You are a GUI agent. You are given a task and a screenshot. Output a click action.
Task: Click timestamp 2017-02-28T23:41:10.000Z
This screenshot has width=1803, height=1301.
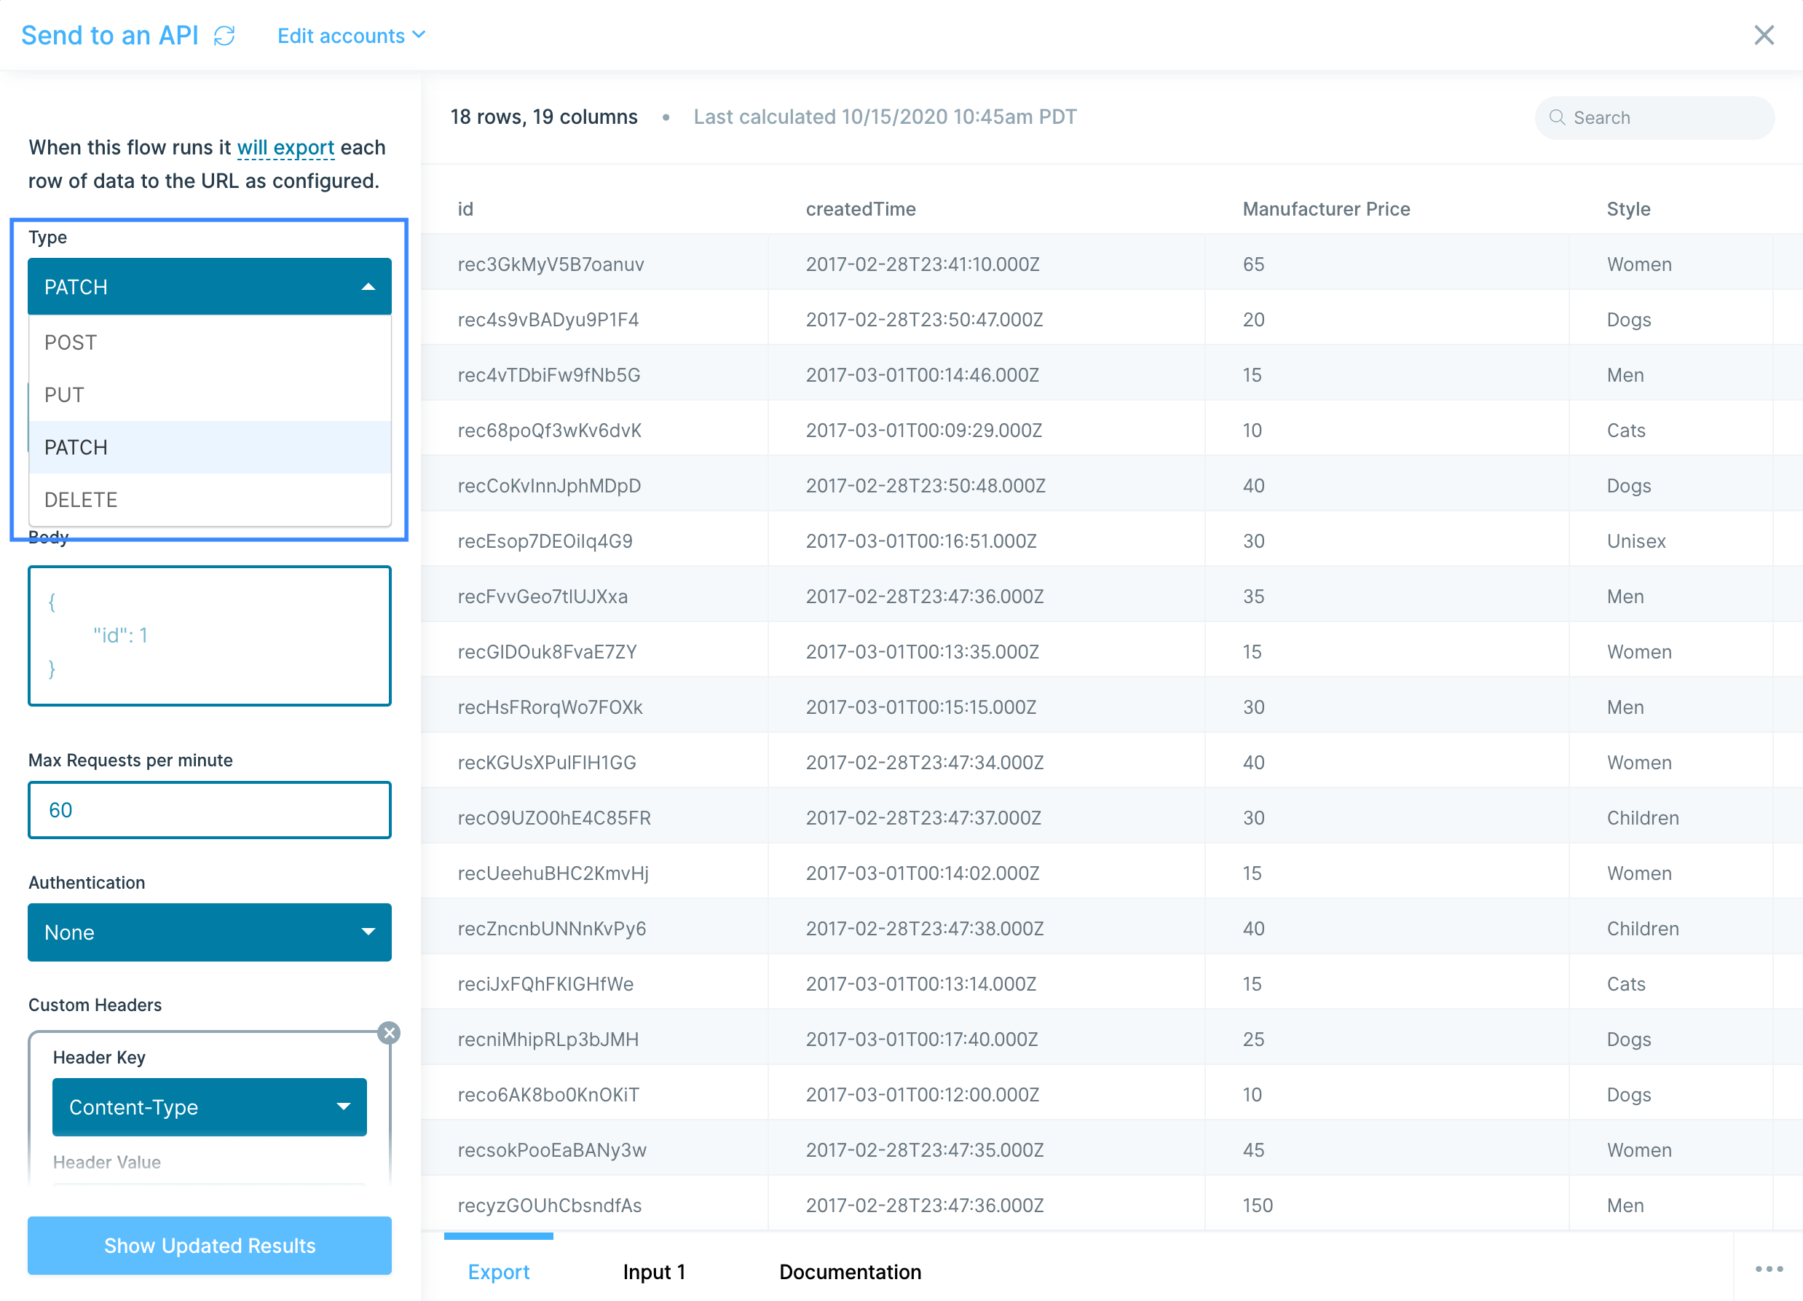pyautogui.click(x=922, y=265)
